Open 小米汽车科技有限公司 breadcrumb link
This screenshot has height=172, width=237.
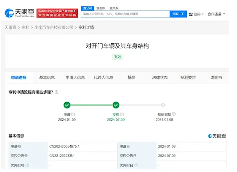point(54,27)
